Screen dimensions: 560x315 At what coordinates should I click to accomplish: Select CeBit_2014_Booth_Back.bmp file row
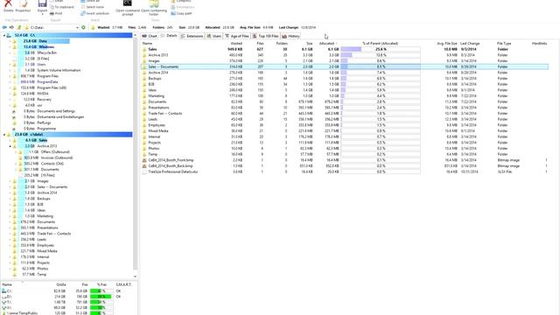pyautogui.click(x=345, y=166)
